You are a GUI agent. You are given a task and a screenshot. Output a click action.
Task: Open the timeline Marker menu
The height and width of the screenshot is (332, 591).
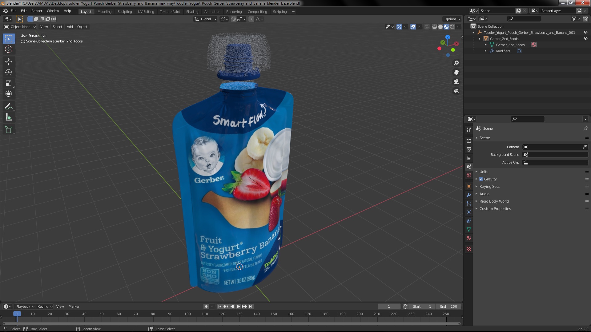coord(74,306)
